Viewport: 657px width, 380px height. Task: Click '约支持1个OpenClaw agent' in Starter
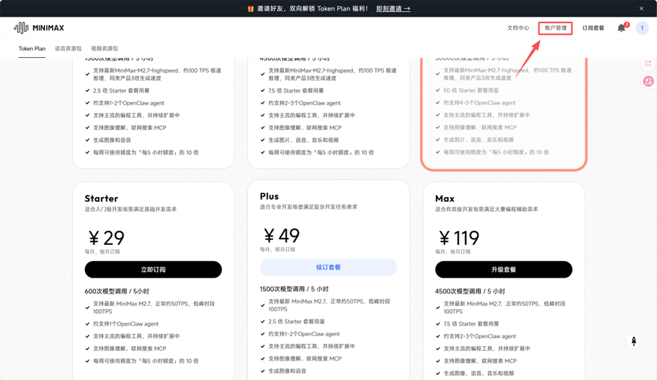click(126, 324)
